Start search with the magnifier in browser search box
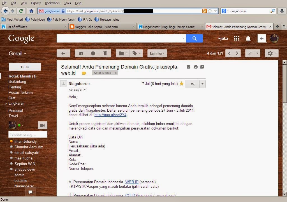The image size is (287, 202). (272, 11)
